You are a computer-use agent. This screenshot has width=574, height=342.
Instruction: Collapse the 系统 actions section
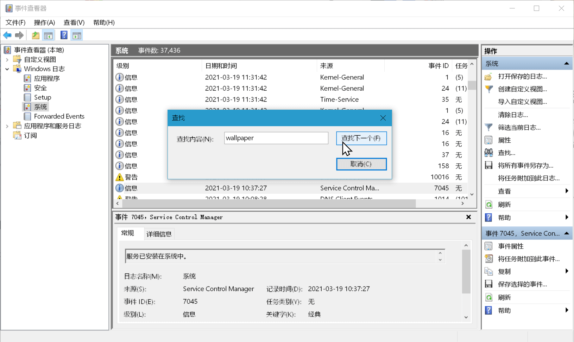567,63
